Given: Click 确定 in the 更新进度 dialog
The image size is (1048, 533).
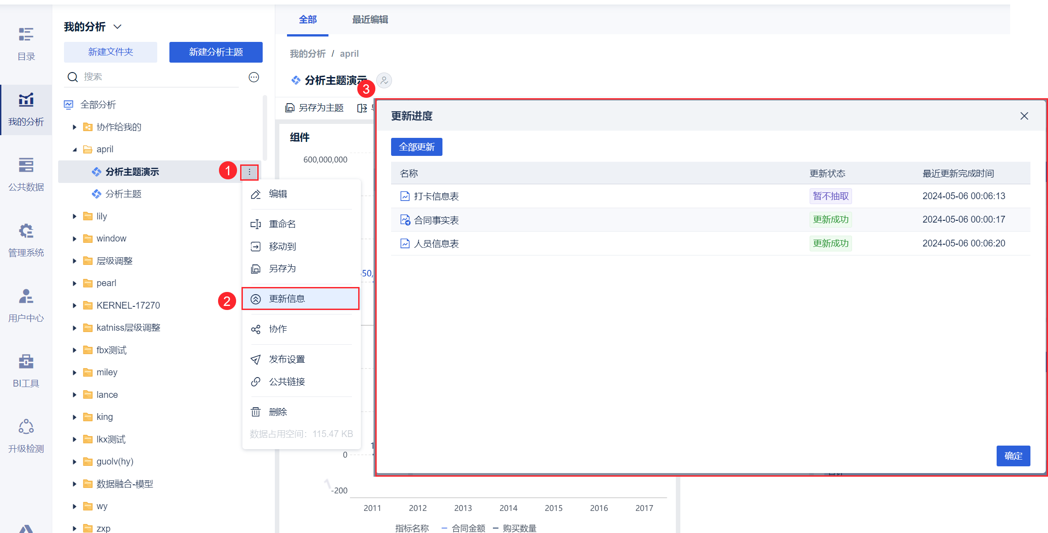Looking at the screenshot, I should coord(1013,456).
